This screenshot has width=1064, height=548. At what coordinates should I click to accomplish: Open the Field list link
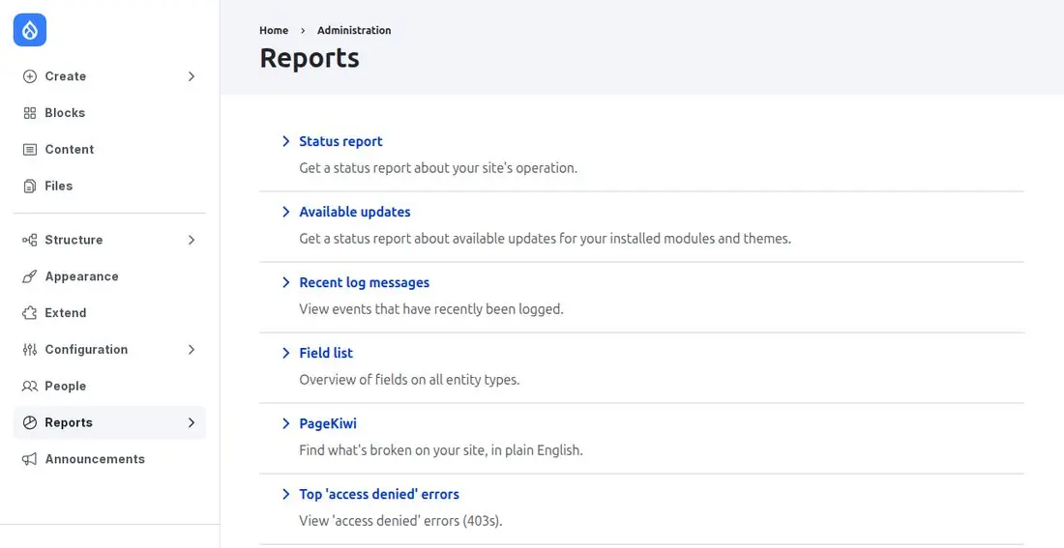pyautogui.click(x=326, y=353)
